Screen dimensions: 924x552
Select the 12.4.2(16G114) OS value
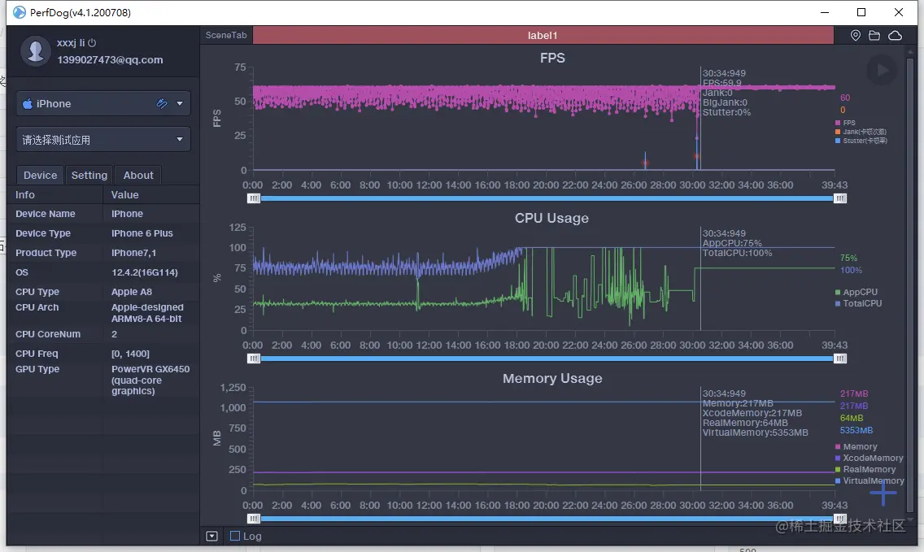[145, 272]
